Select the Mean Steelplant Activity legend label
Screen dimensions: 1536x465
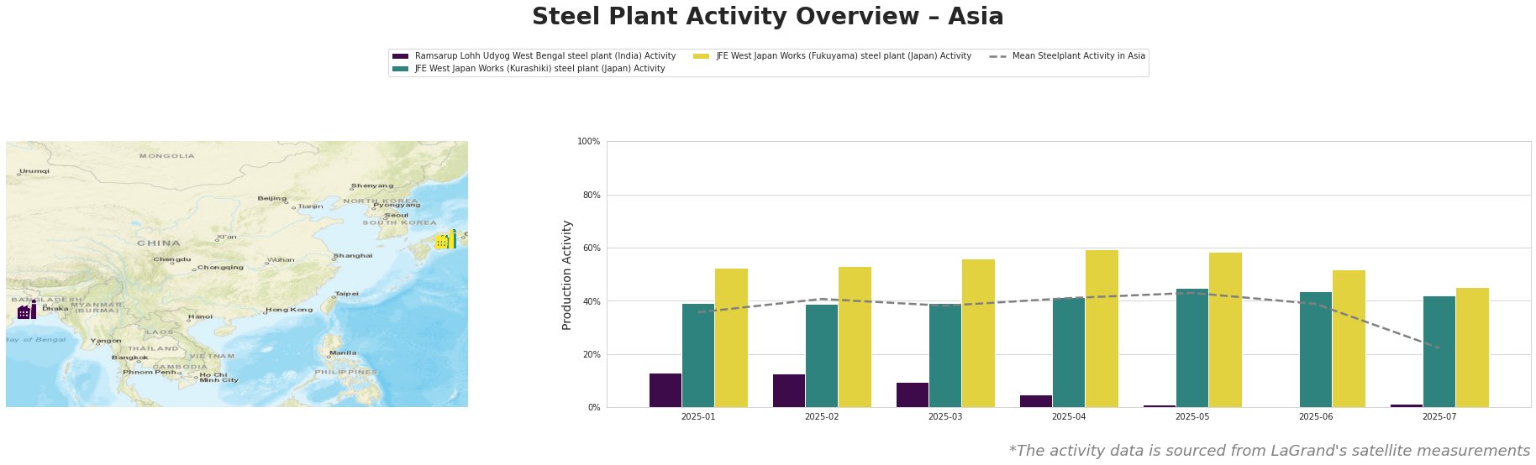point(1079,56)
